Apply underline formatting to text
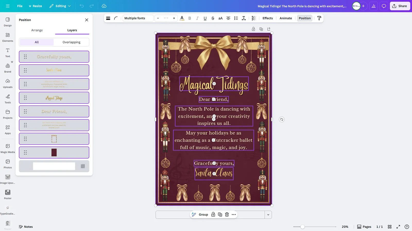Screen dimensions: 412x231 [x=205, y=18]
